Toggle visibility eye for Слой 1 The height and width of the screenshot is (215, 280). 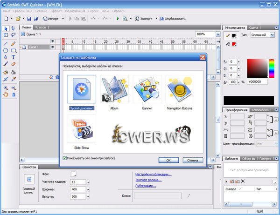(53, 47)
